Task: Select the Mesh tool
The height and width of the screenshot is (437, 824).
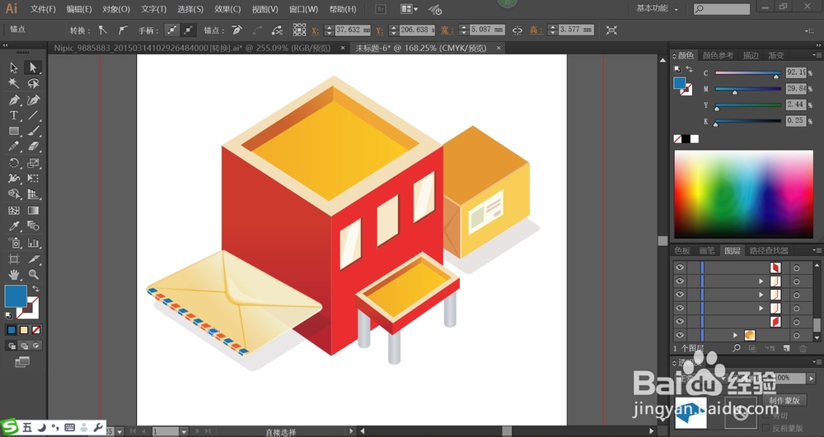Action: (14, 211)
